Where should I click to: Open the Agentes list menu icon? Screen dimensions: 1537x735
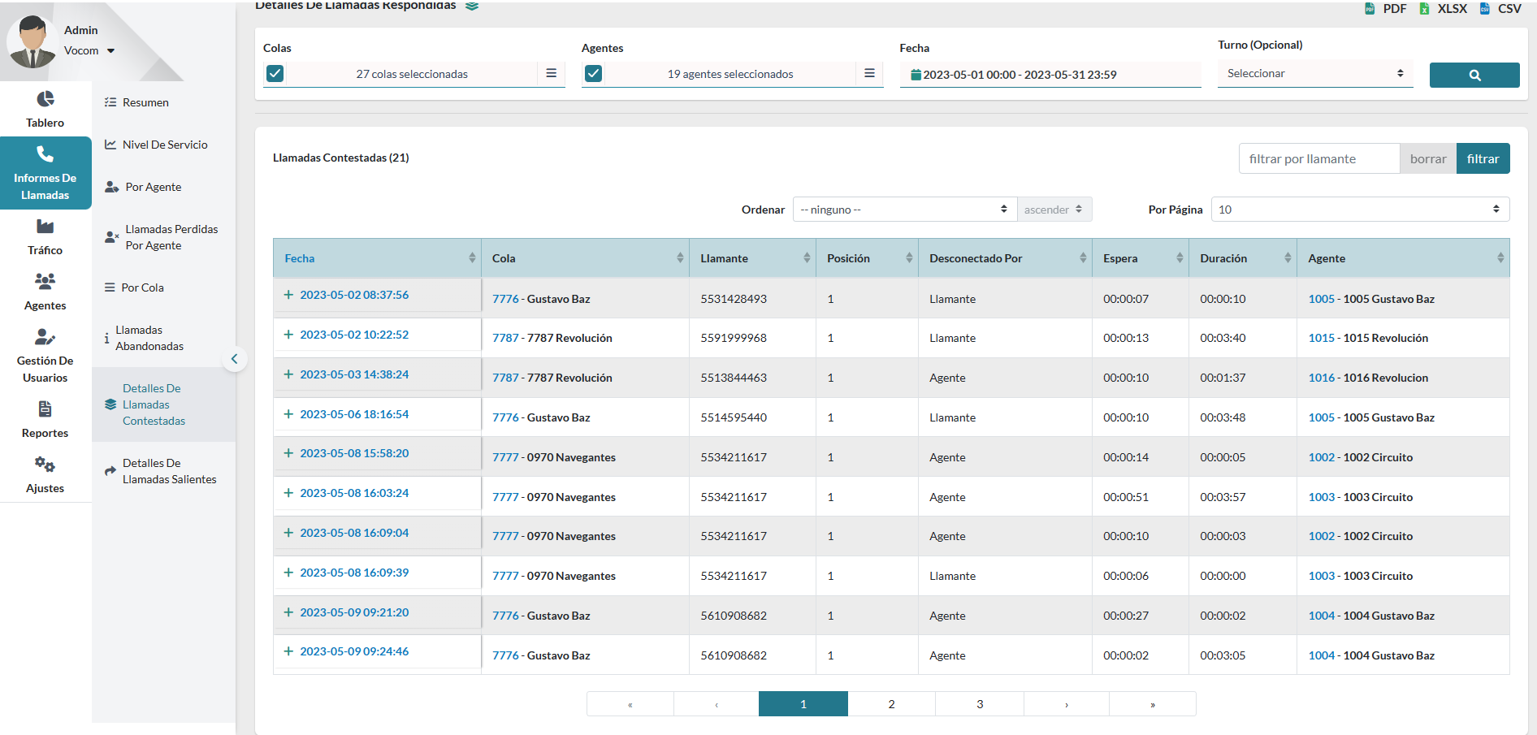pos(869,74)
